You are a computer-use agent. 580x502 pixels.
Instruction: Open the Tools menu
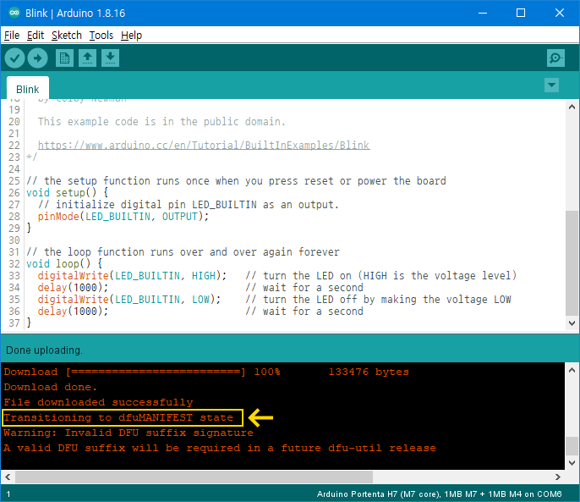(x=101, y=36)
